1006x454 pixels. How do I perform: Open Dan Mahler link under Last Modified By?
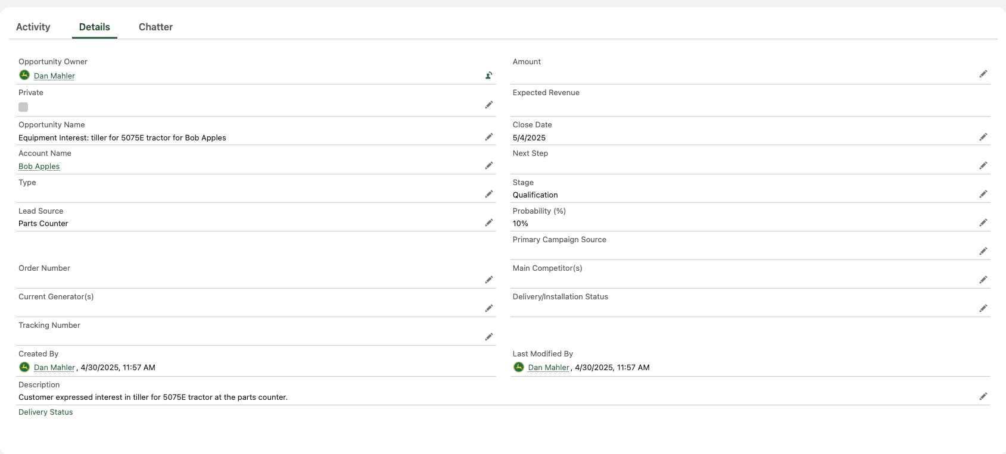pyautogui.click(x=549, y=367)
